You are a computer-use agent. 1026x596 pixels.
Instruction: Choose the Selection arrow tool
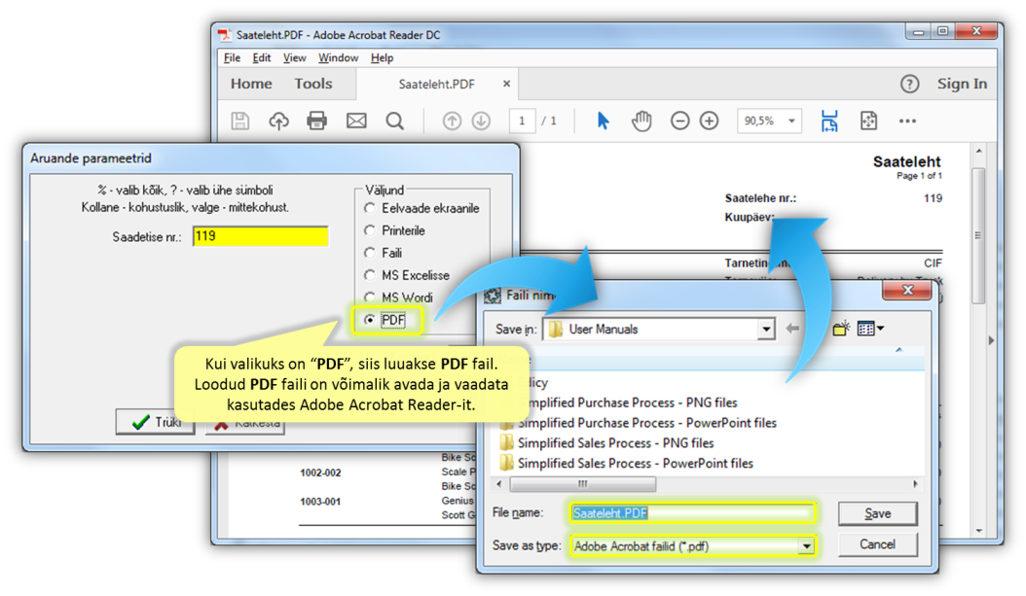(x=603, y=121)
